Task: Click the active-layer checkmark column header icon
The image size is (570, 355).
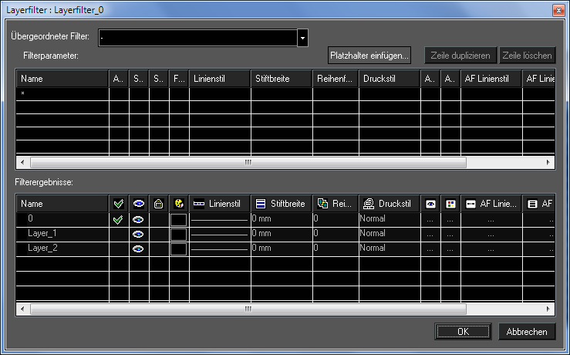Action: pos(119,204)
